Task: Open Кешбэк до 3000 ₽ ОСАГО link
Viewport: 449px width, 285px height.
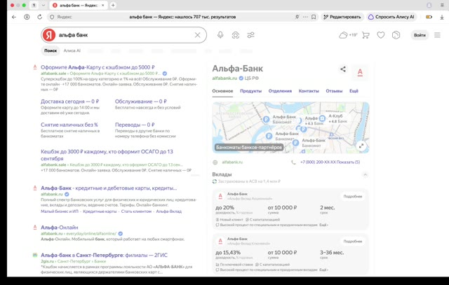Action: (x=107, y=155)
